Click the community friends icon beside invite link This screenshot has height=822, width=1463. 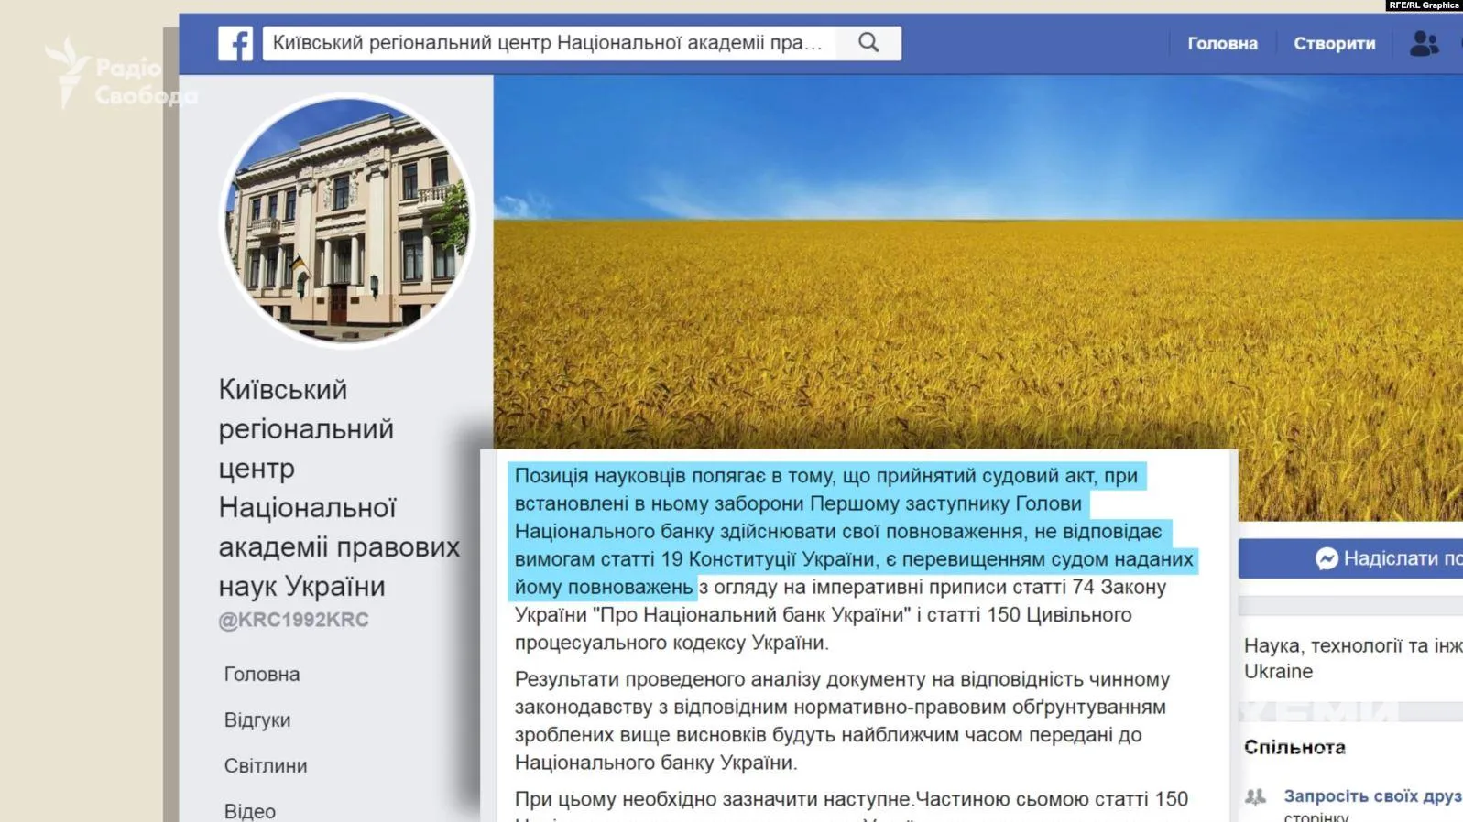(x=1255, y=796)
